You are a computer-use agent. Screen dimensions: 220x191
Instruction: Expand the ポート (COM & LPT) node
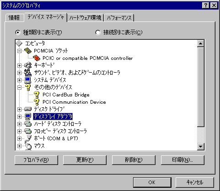pyautogui.click(x=19, y=138)
